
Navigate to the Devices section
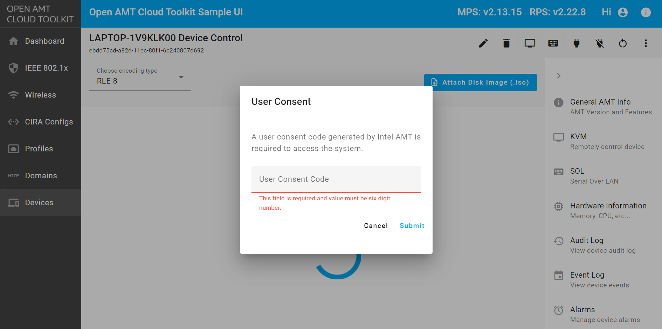click(39, 202)
